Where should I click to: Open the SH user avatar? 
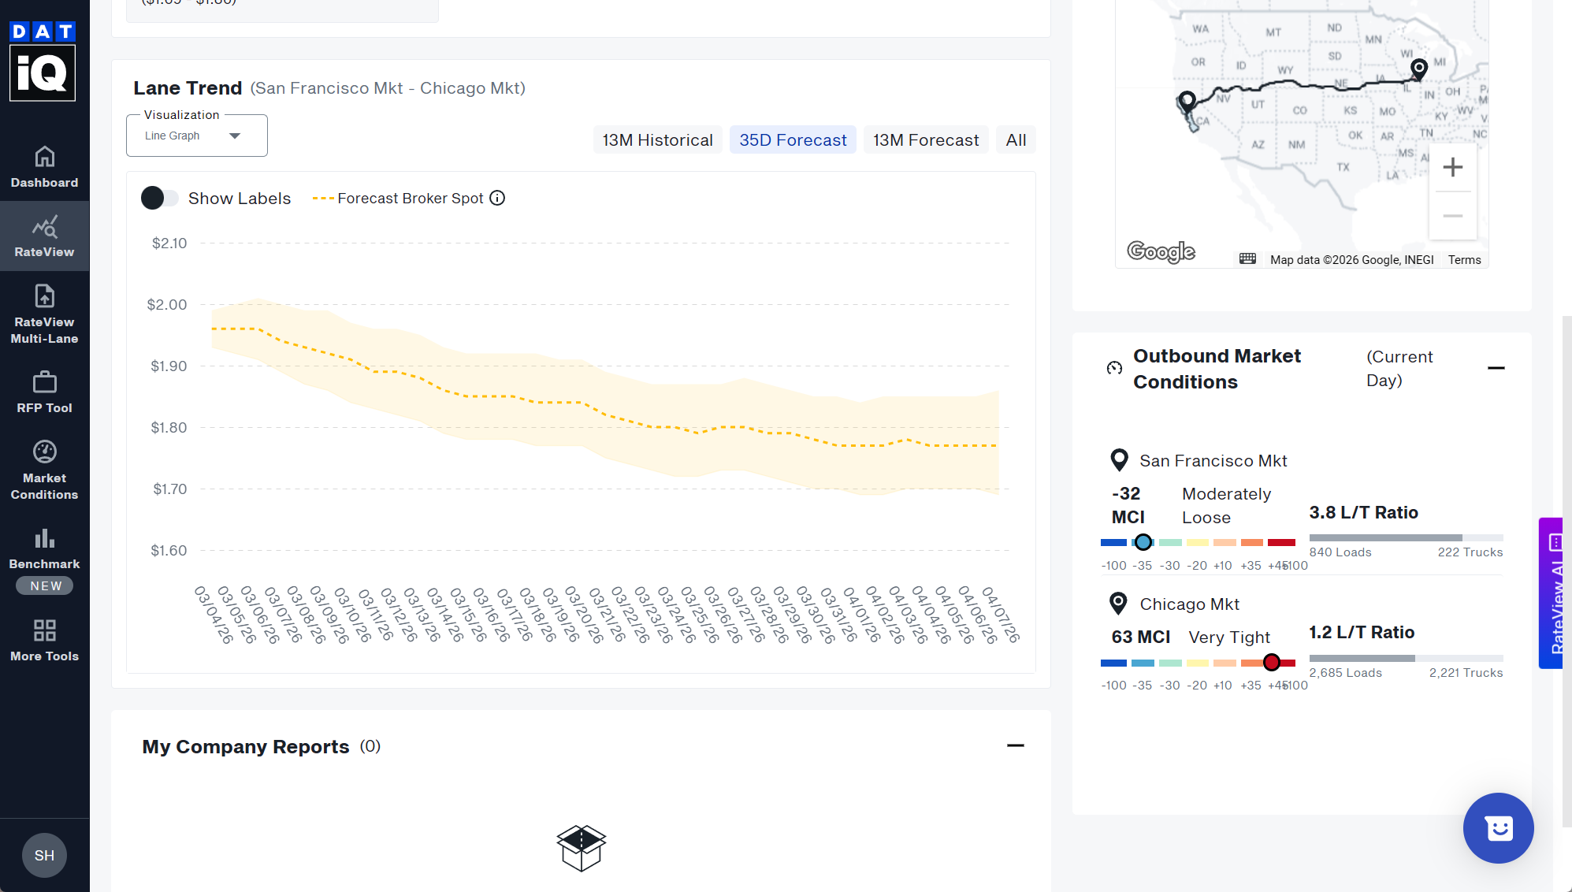click(x=44, y=855)
